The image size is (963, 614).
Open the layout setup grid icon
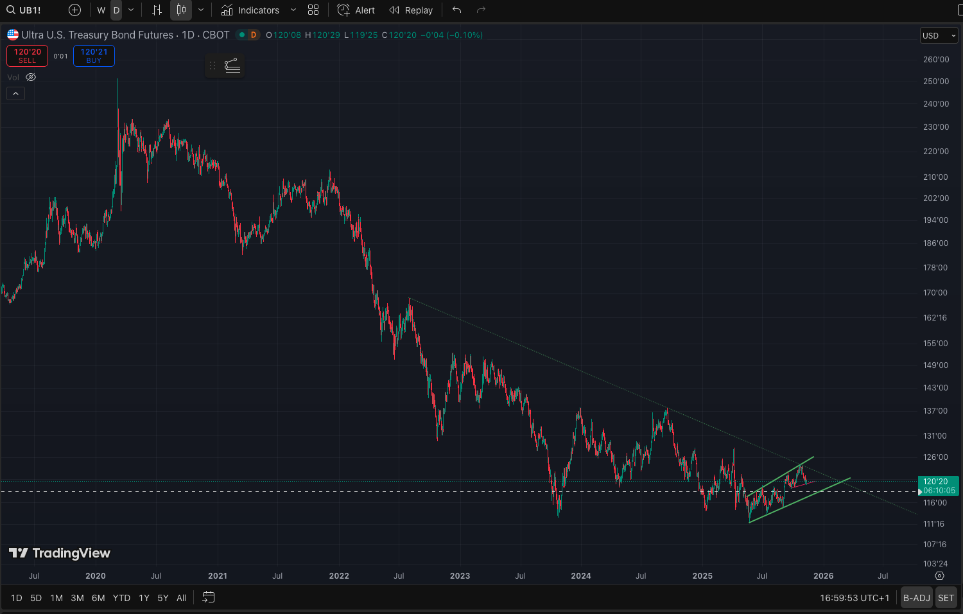pyautogui.click(x=313, y=10)
